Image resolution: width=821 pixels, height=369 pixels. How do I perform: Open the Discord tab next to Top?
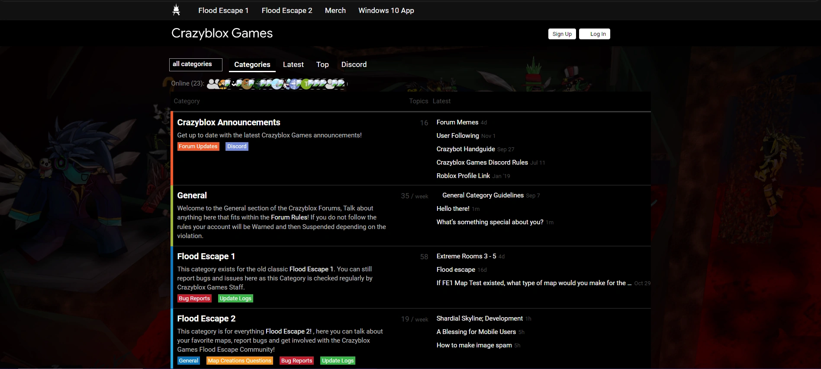(354, 64)
